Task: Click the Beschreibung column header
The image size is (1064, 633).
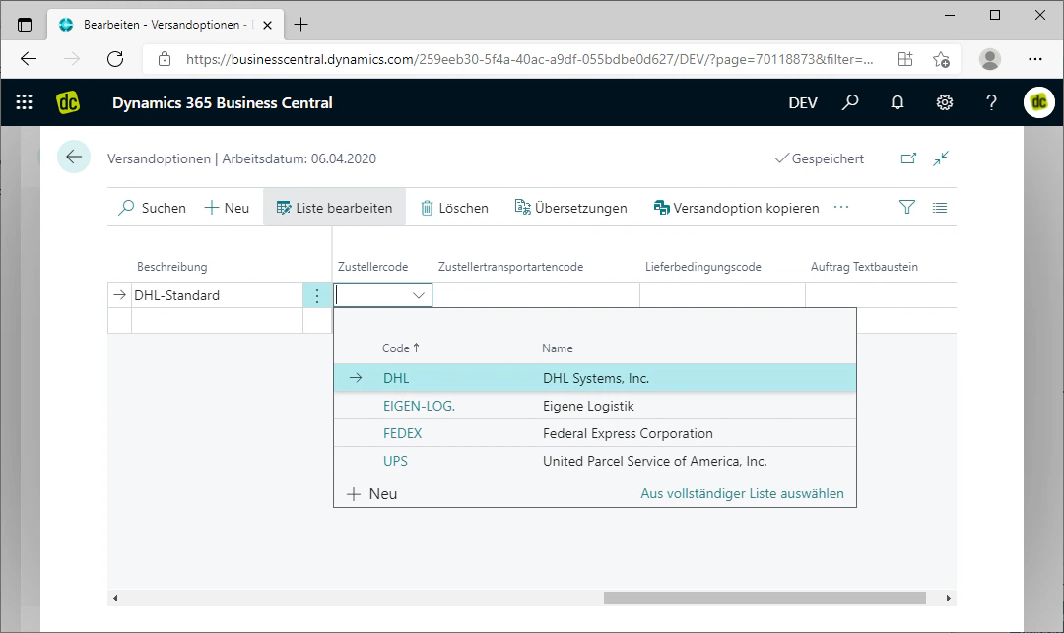Action: (x=171, y=267)
